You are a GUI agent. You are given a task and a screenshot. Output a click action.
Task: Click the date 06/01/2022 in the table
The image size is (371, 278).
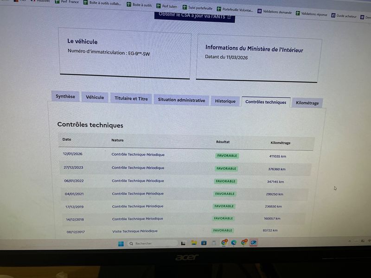(74, 181)
